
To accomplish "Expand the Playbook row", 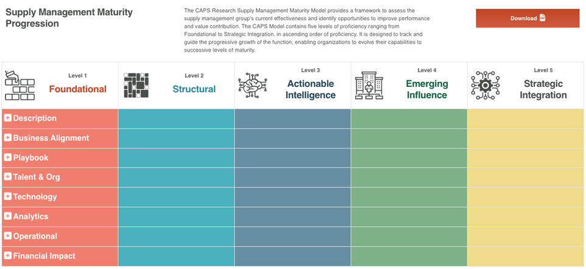I will coord(8,157).
